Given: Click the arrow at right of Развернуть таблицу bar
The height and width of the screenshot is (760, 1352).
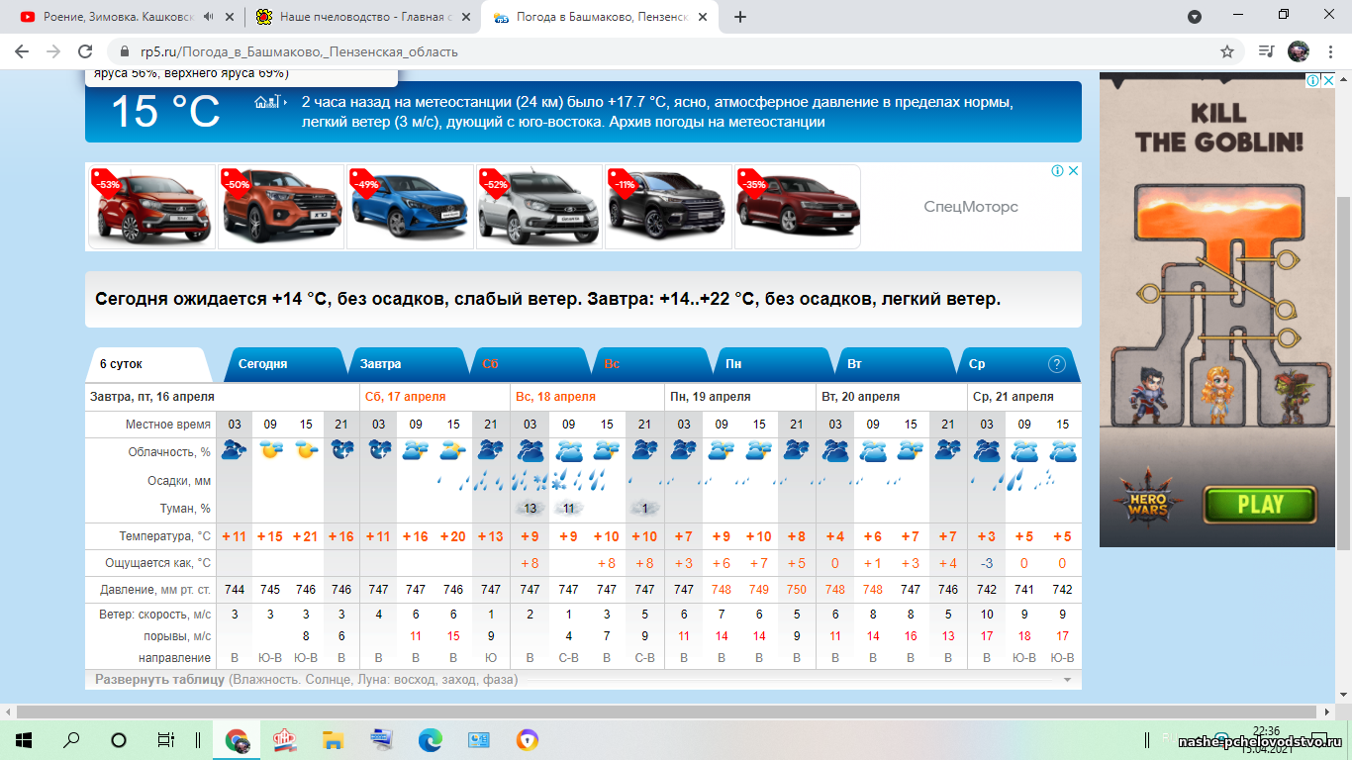Looking at the screenshot, I should tap(1066, 680).
